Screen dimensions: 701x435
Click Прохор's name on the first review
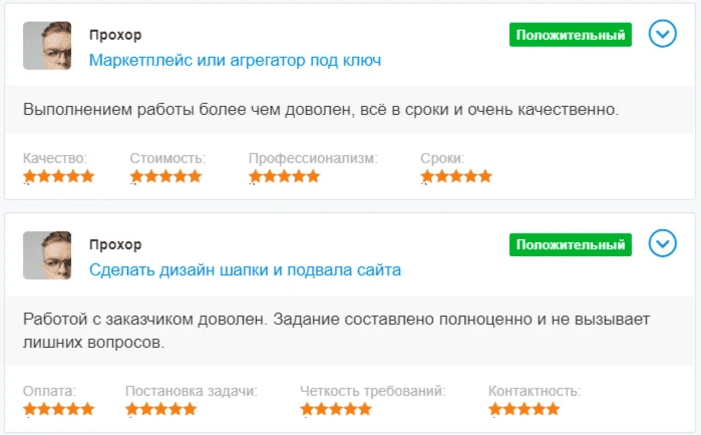(x=115, y=35)
